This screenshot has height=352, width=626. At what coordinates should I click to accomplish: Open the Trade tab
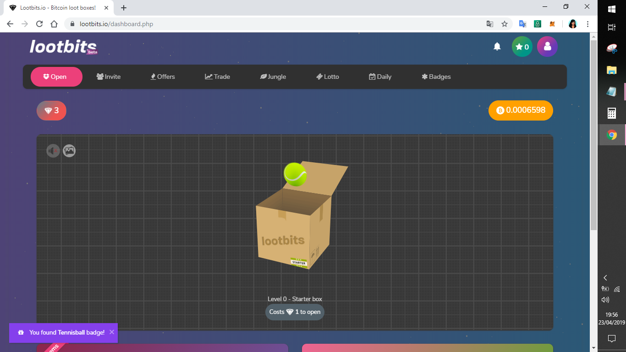coord(217,77)
